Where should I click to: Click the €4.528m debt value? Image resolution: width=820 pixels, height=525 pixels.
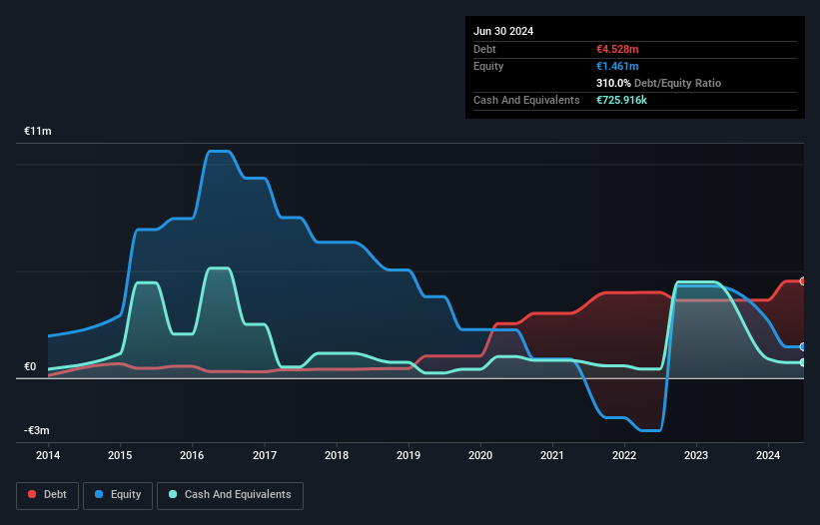(617, 49)
